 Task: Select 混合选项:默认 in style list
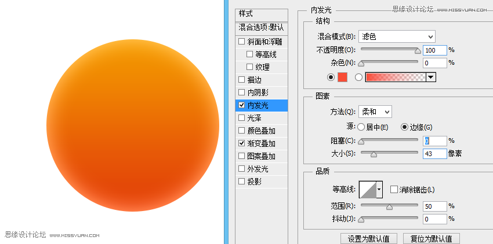pos(262,28)
